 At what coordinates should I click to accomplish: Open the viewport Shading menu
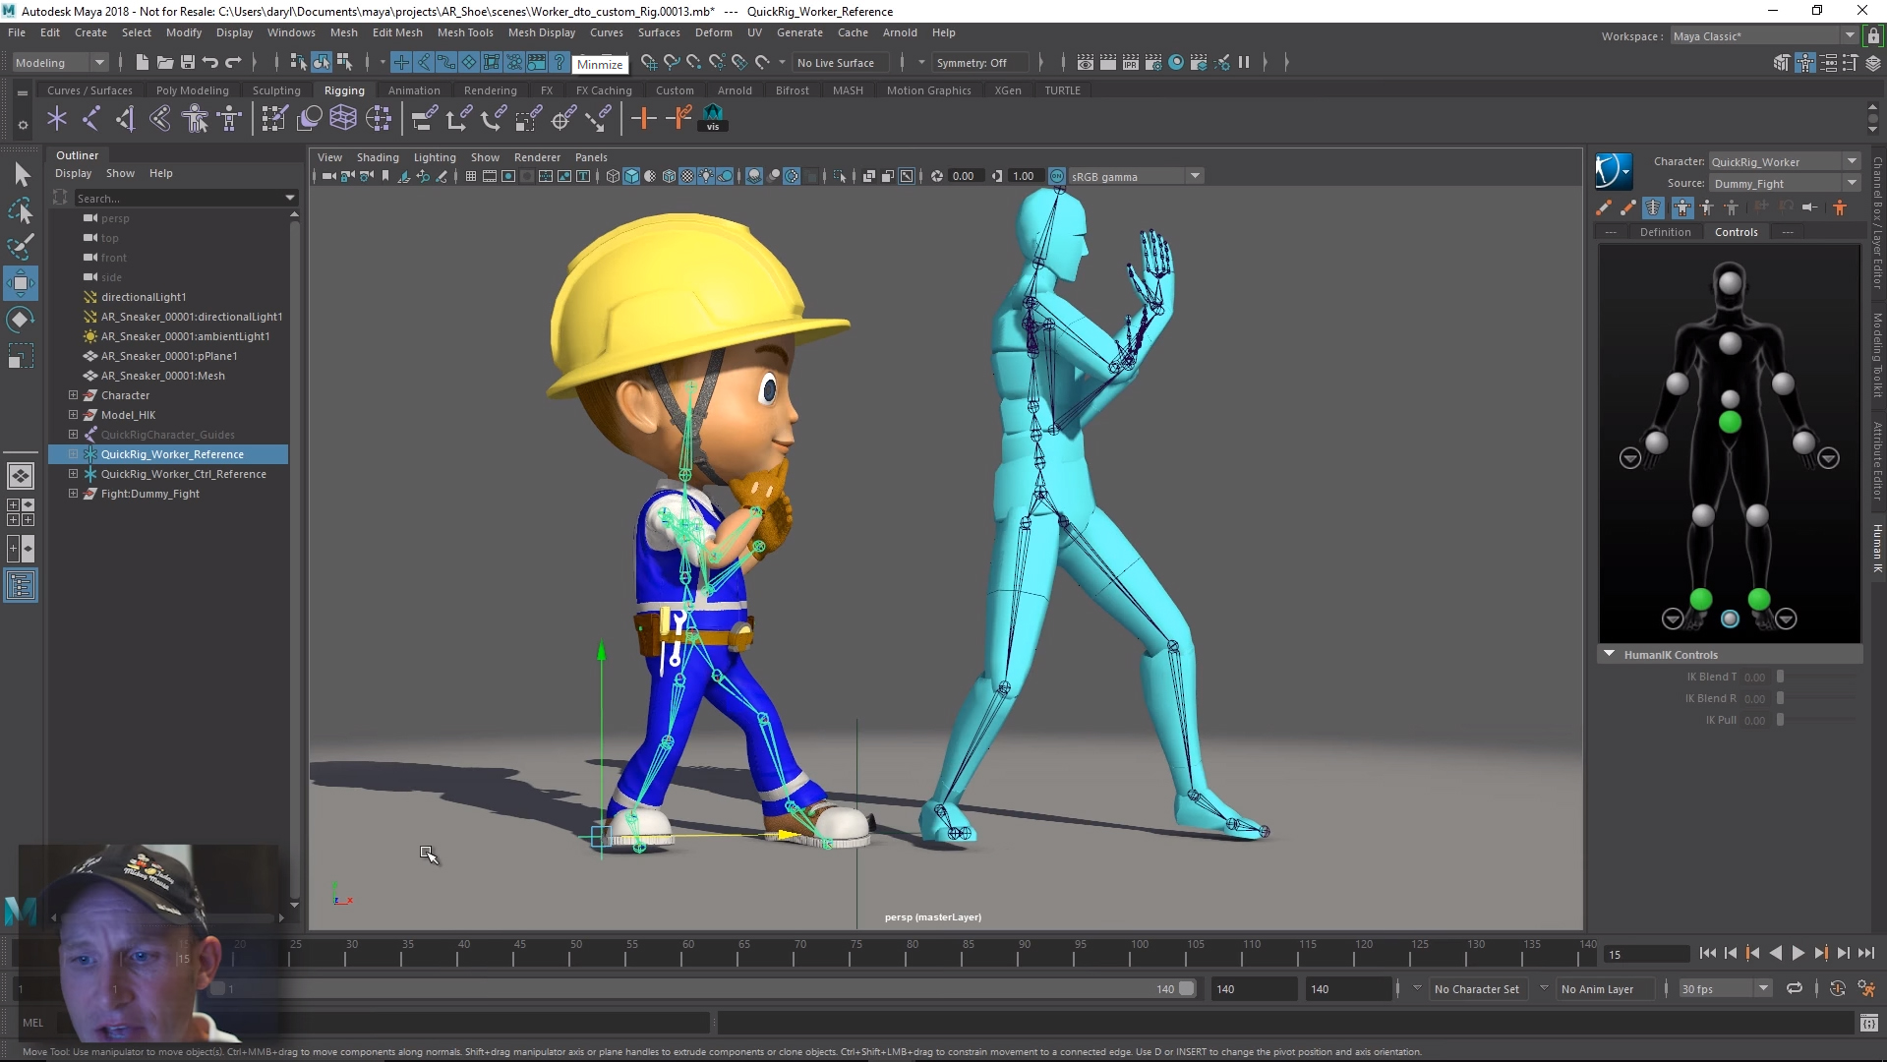click(378, 157)
